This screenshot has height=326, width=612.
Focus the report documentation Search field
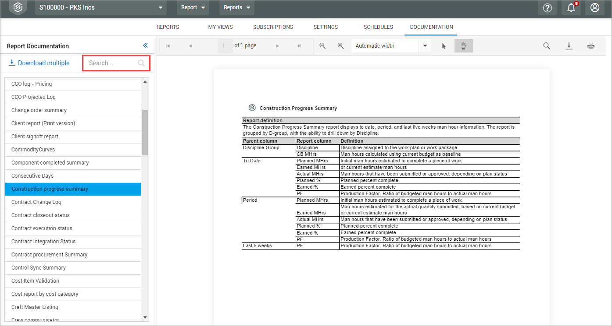[112, 63]
